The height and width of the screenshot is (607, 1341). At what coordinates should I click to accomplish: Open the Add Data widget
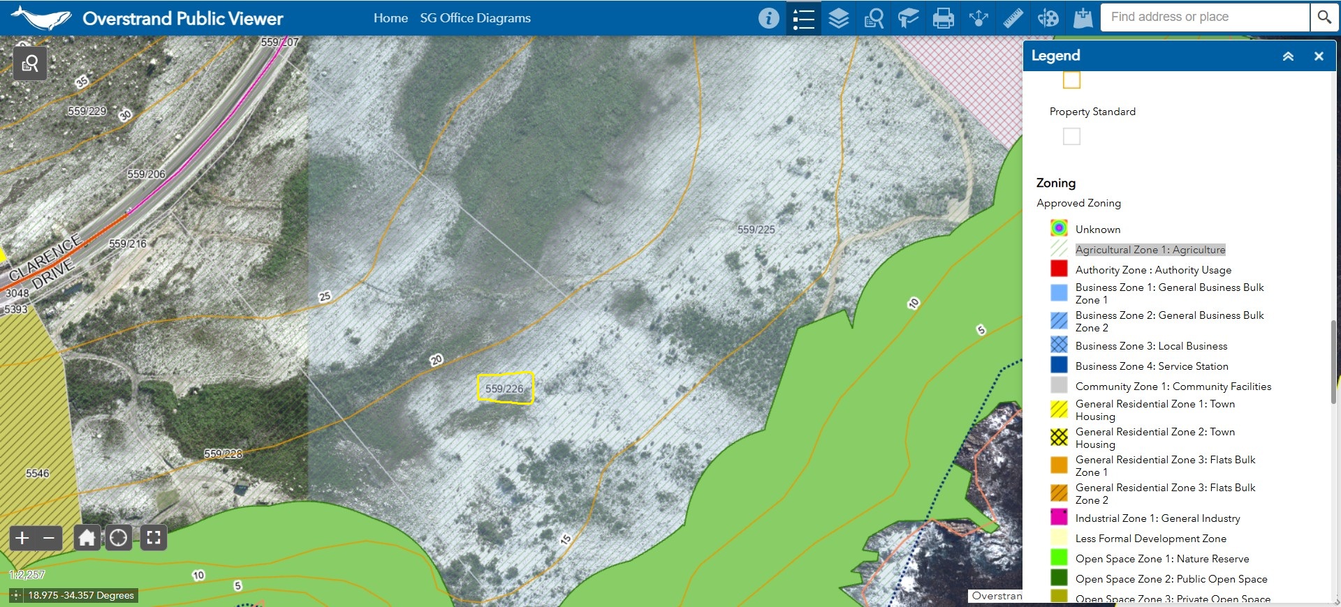pos(1083,18)
